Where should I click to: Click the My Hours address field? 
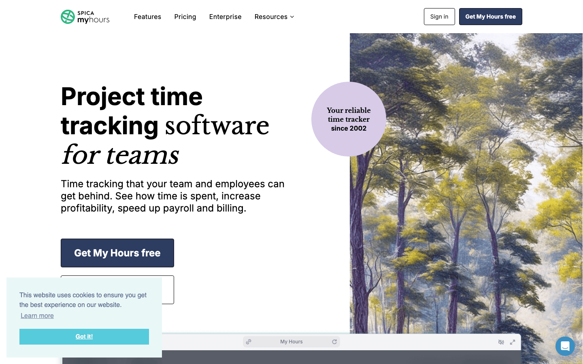click(x=291, y=342)
